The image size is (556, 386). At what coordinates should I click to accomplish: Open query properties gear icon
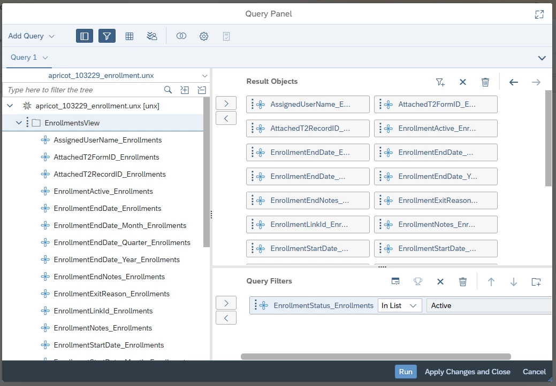coord(203,36)
